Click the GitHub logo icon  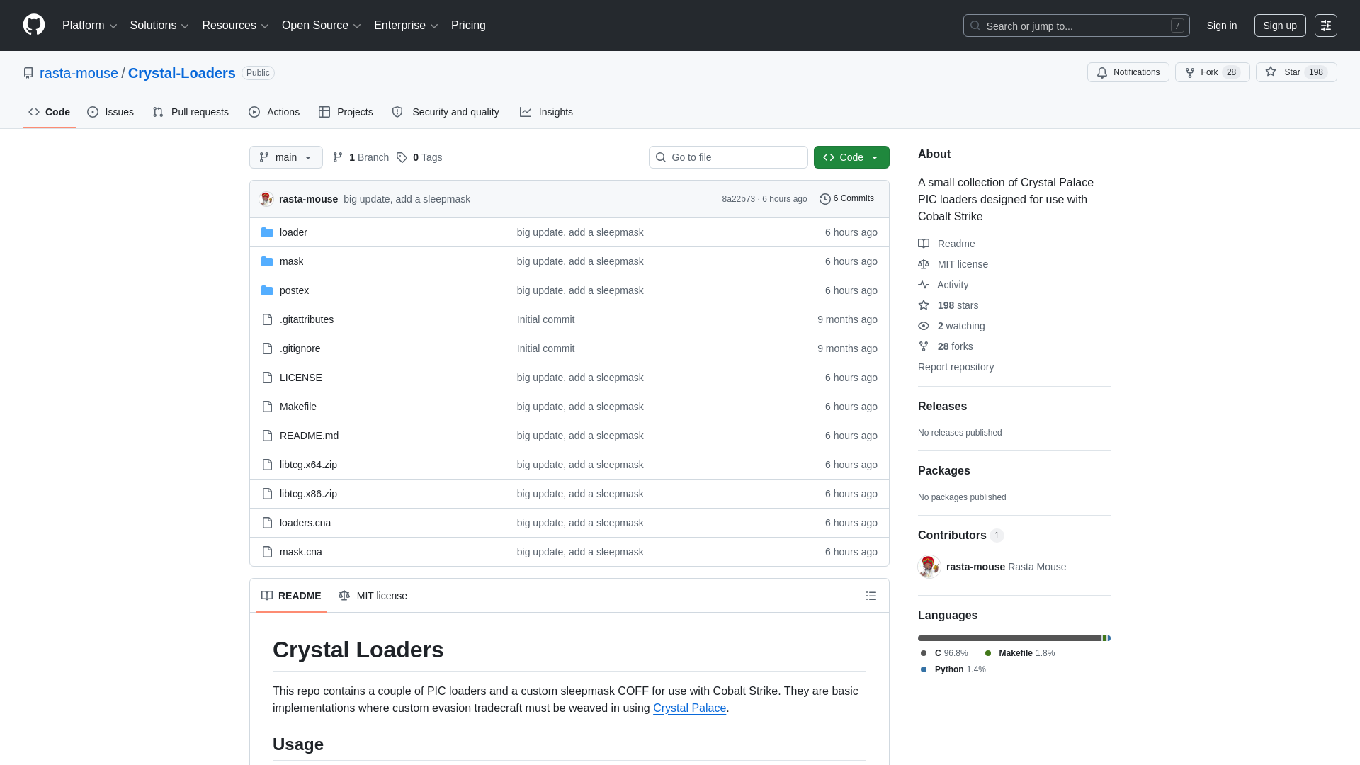tap(34, 25)
